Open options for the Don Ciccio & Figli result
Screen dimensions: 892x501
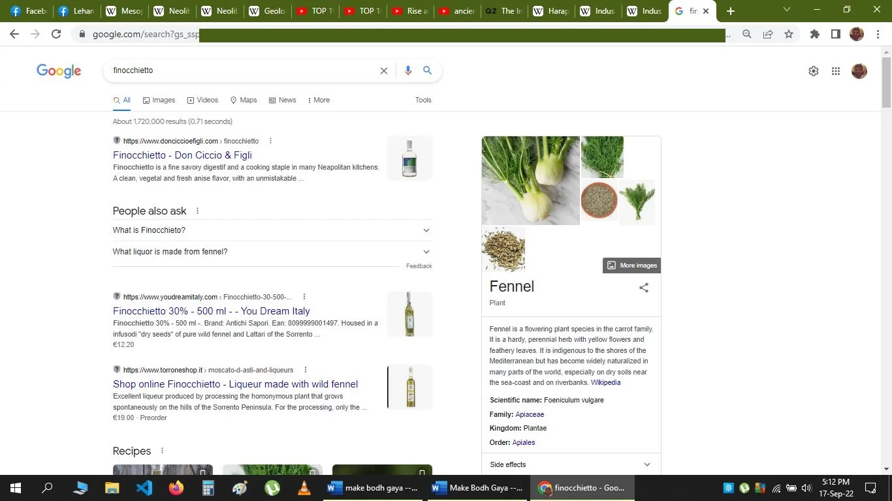[x=270, y=141]
